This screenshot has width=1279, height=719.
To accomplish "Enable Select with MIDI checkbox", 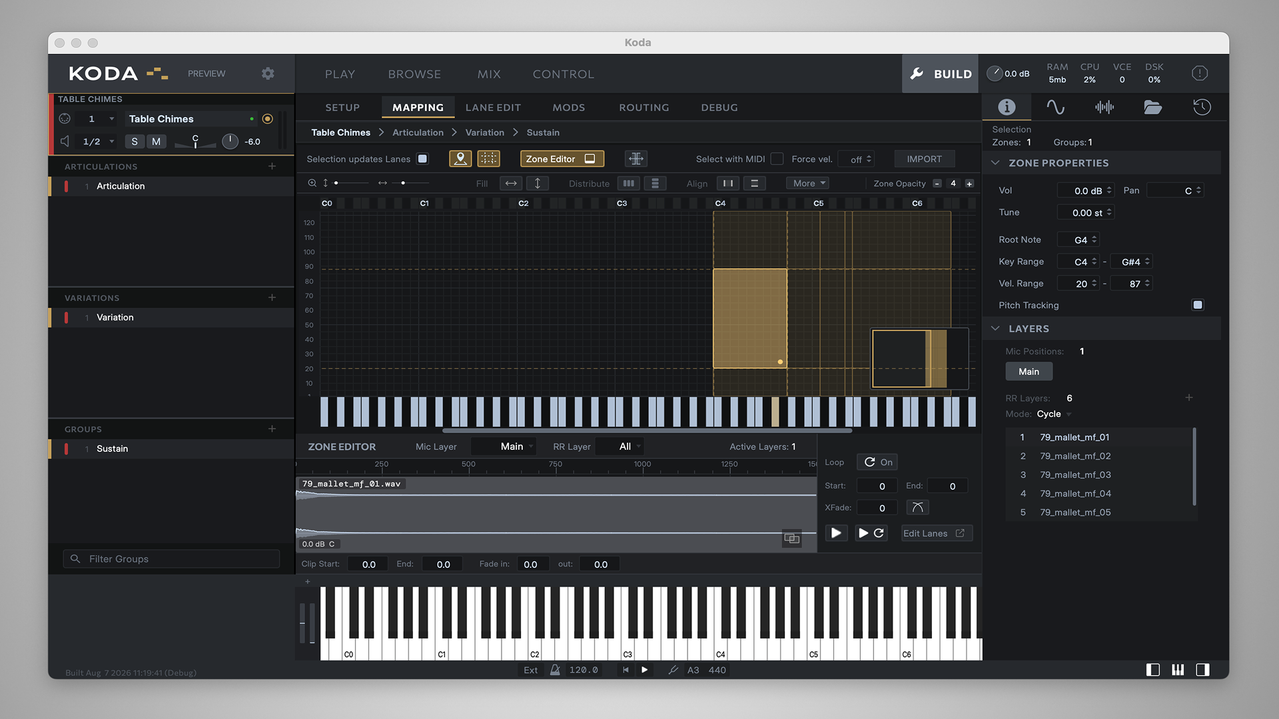I will (777, 158).
